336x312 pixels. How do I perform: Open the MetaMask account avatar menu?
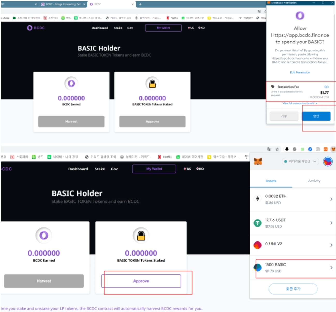[328, 162]
